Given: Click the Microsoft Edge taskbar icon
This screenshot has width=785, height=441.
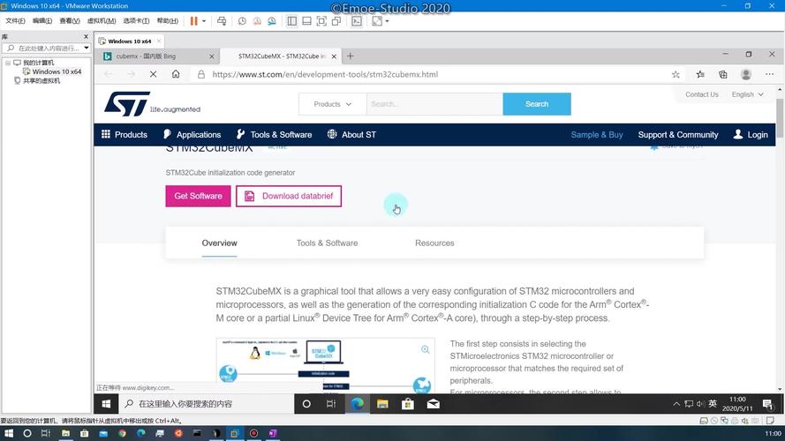Looking at the screenshot, I should tap(357, 404).
